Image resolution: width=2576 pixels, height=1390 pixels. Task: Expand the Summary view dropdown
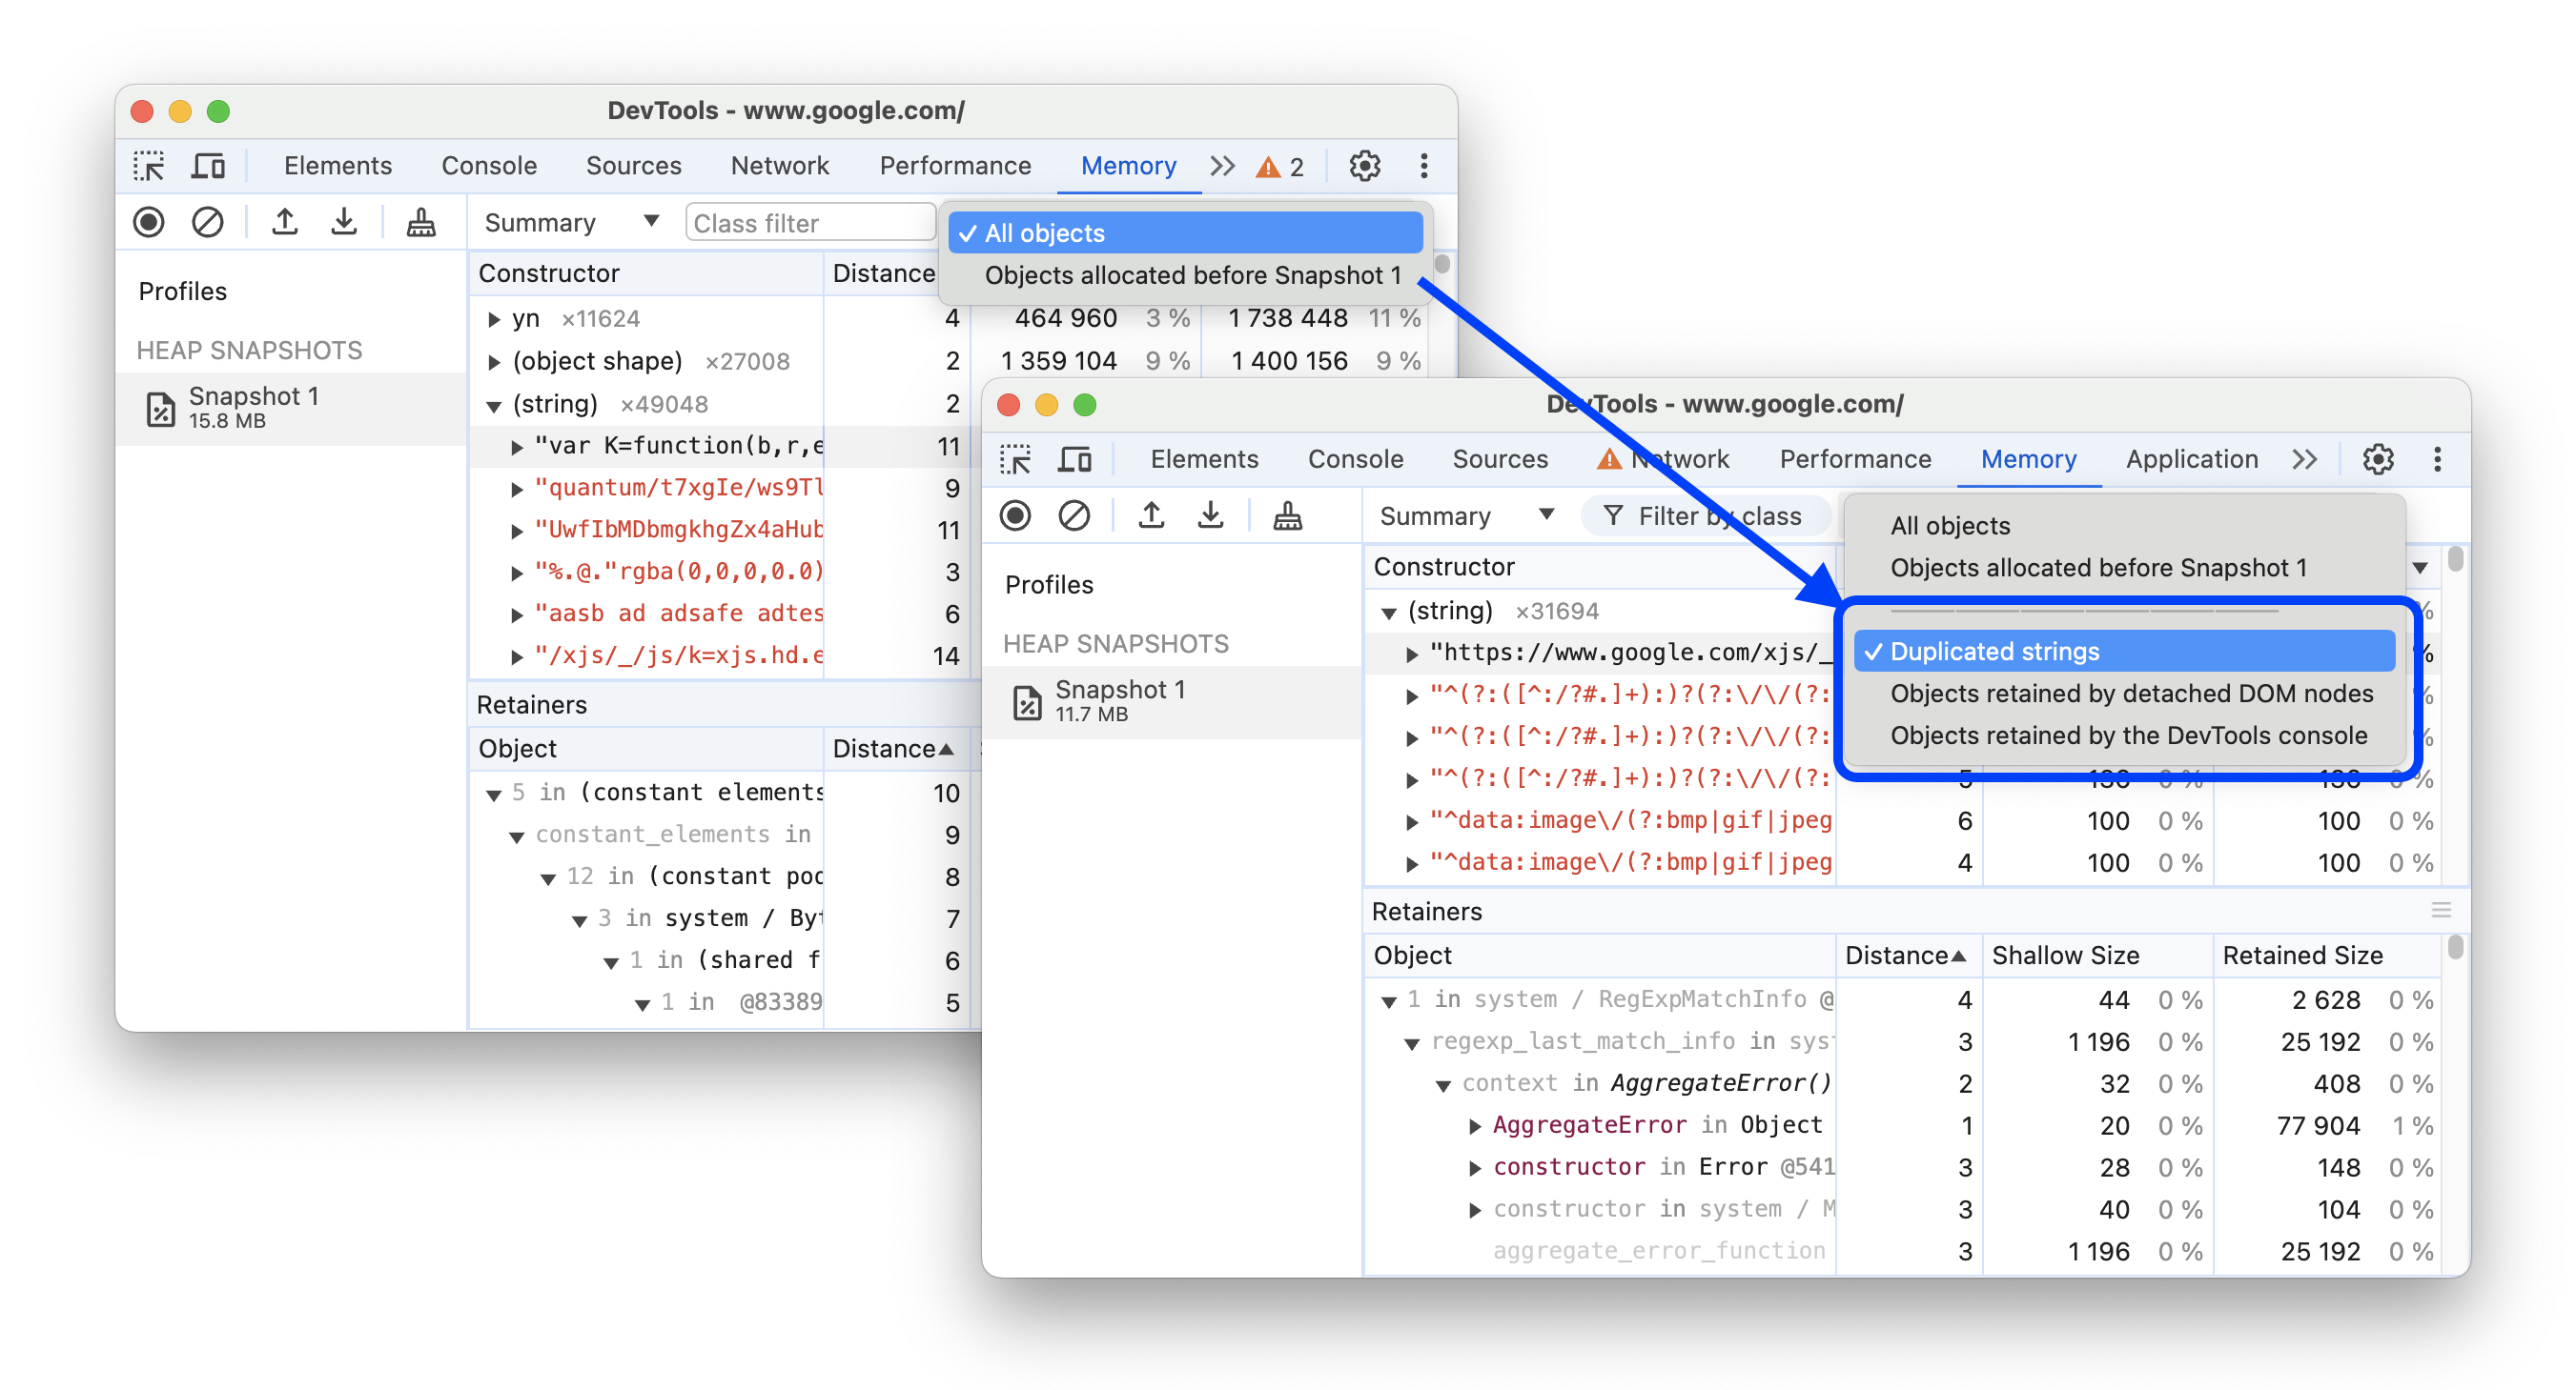point(1464,517)
